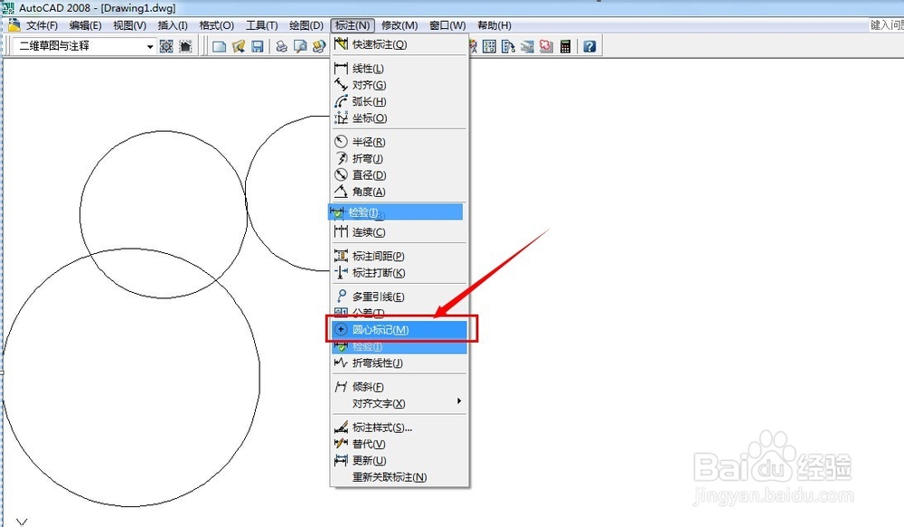
Task: Click the My Workspace icon in toolbar
Action: pyautogui.click(x=185, y=46)
